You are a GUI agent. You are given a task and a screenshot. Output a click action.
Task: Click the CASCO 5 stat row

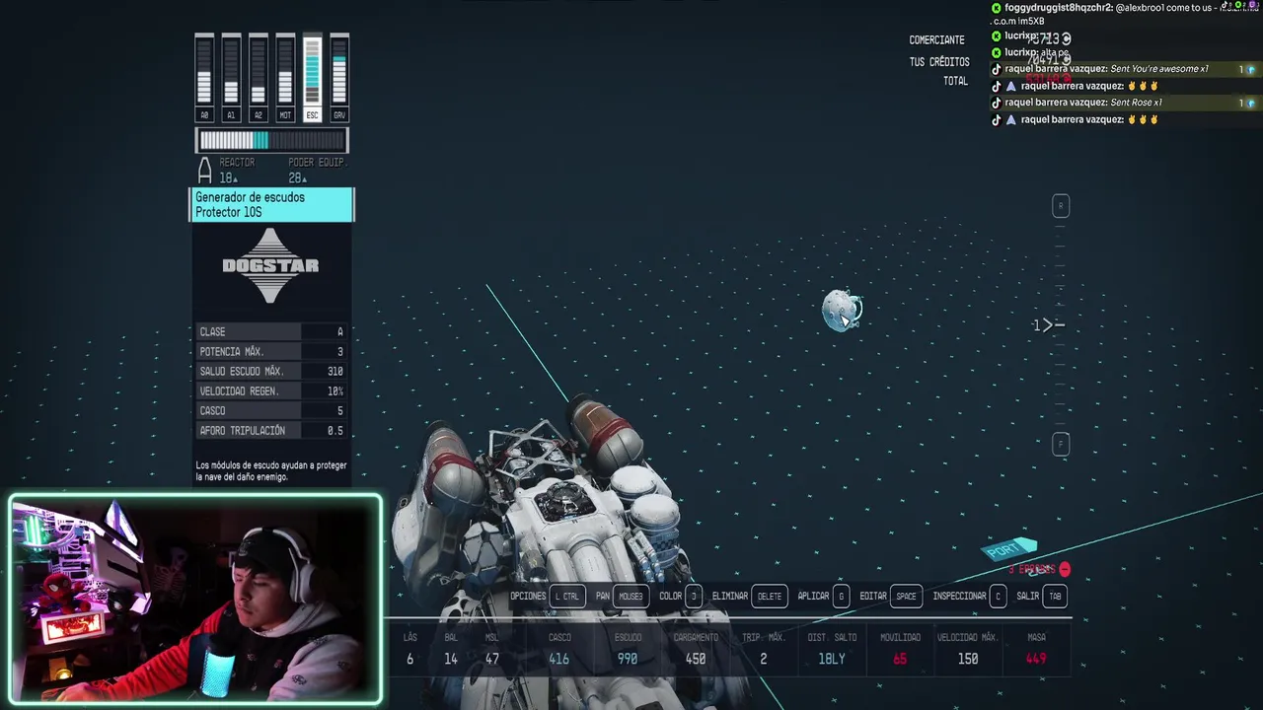(x=271, y=411)
